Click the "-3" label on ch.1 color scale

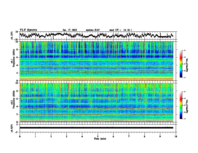click(184, 50)
